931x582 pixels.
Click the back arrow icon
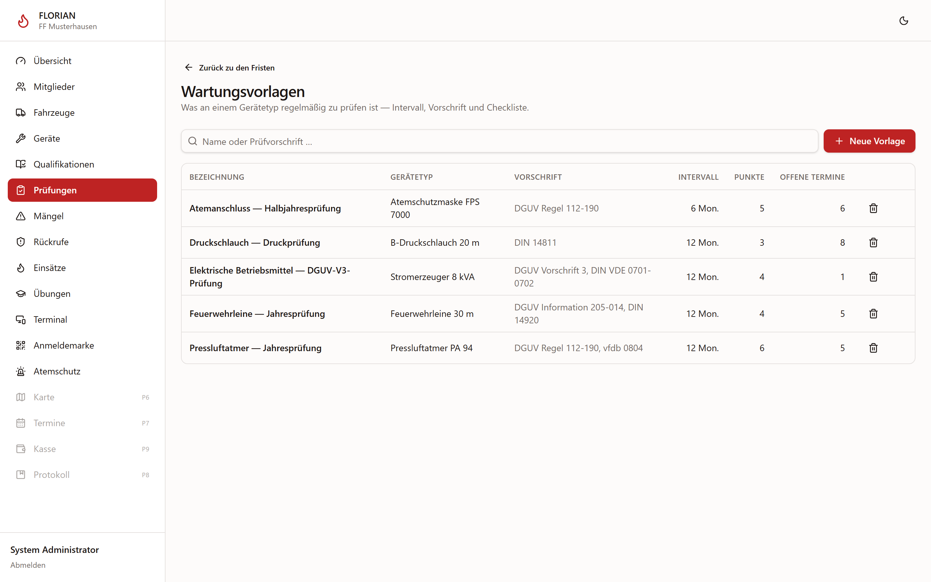[188, 68]
